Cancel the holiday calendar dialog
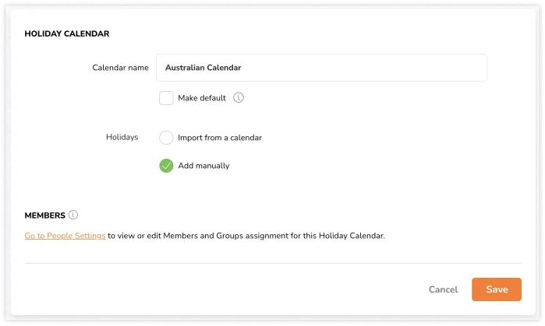 (443, 289)
